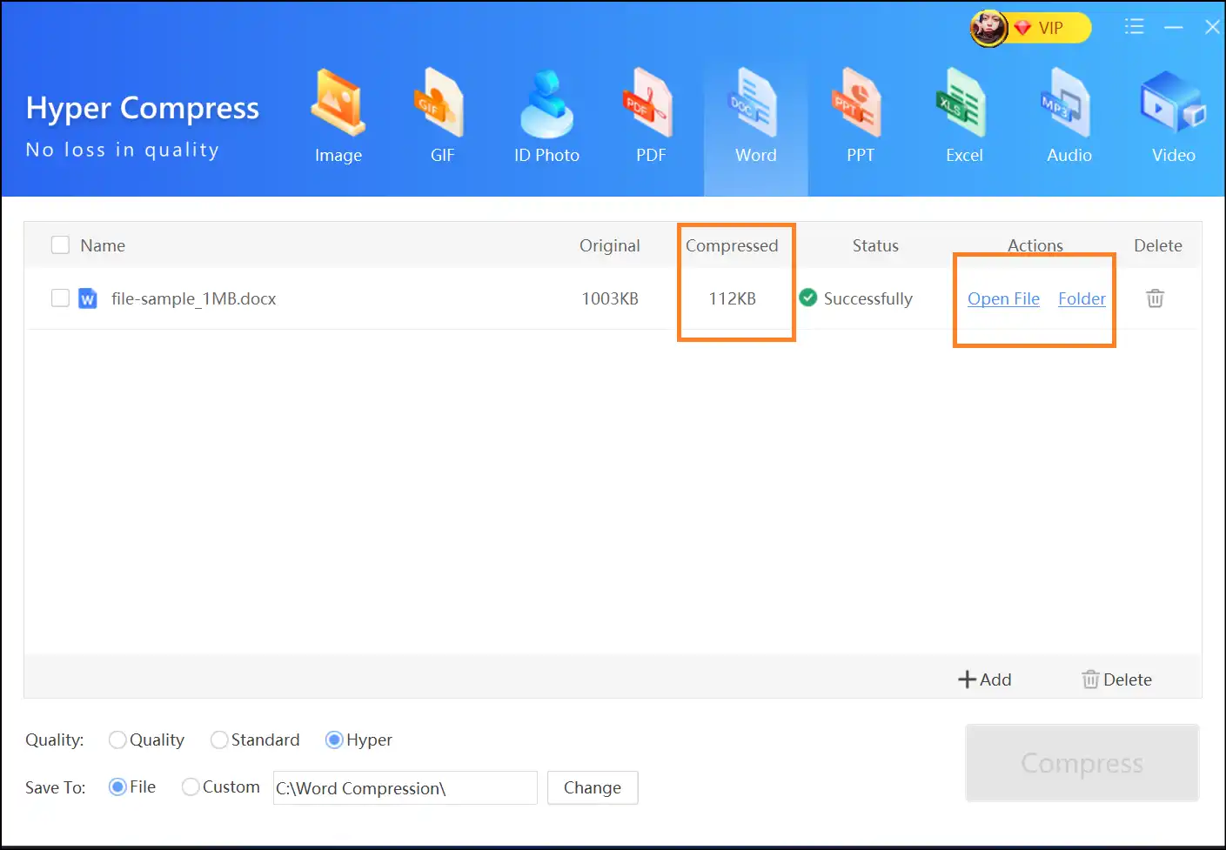Image resolution: width=1226 pixels, height=850 pixels.
Task: Click the Status column header
Action: pos(875,245)
